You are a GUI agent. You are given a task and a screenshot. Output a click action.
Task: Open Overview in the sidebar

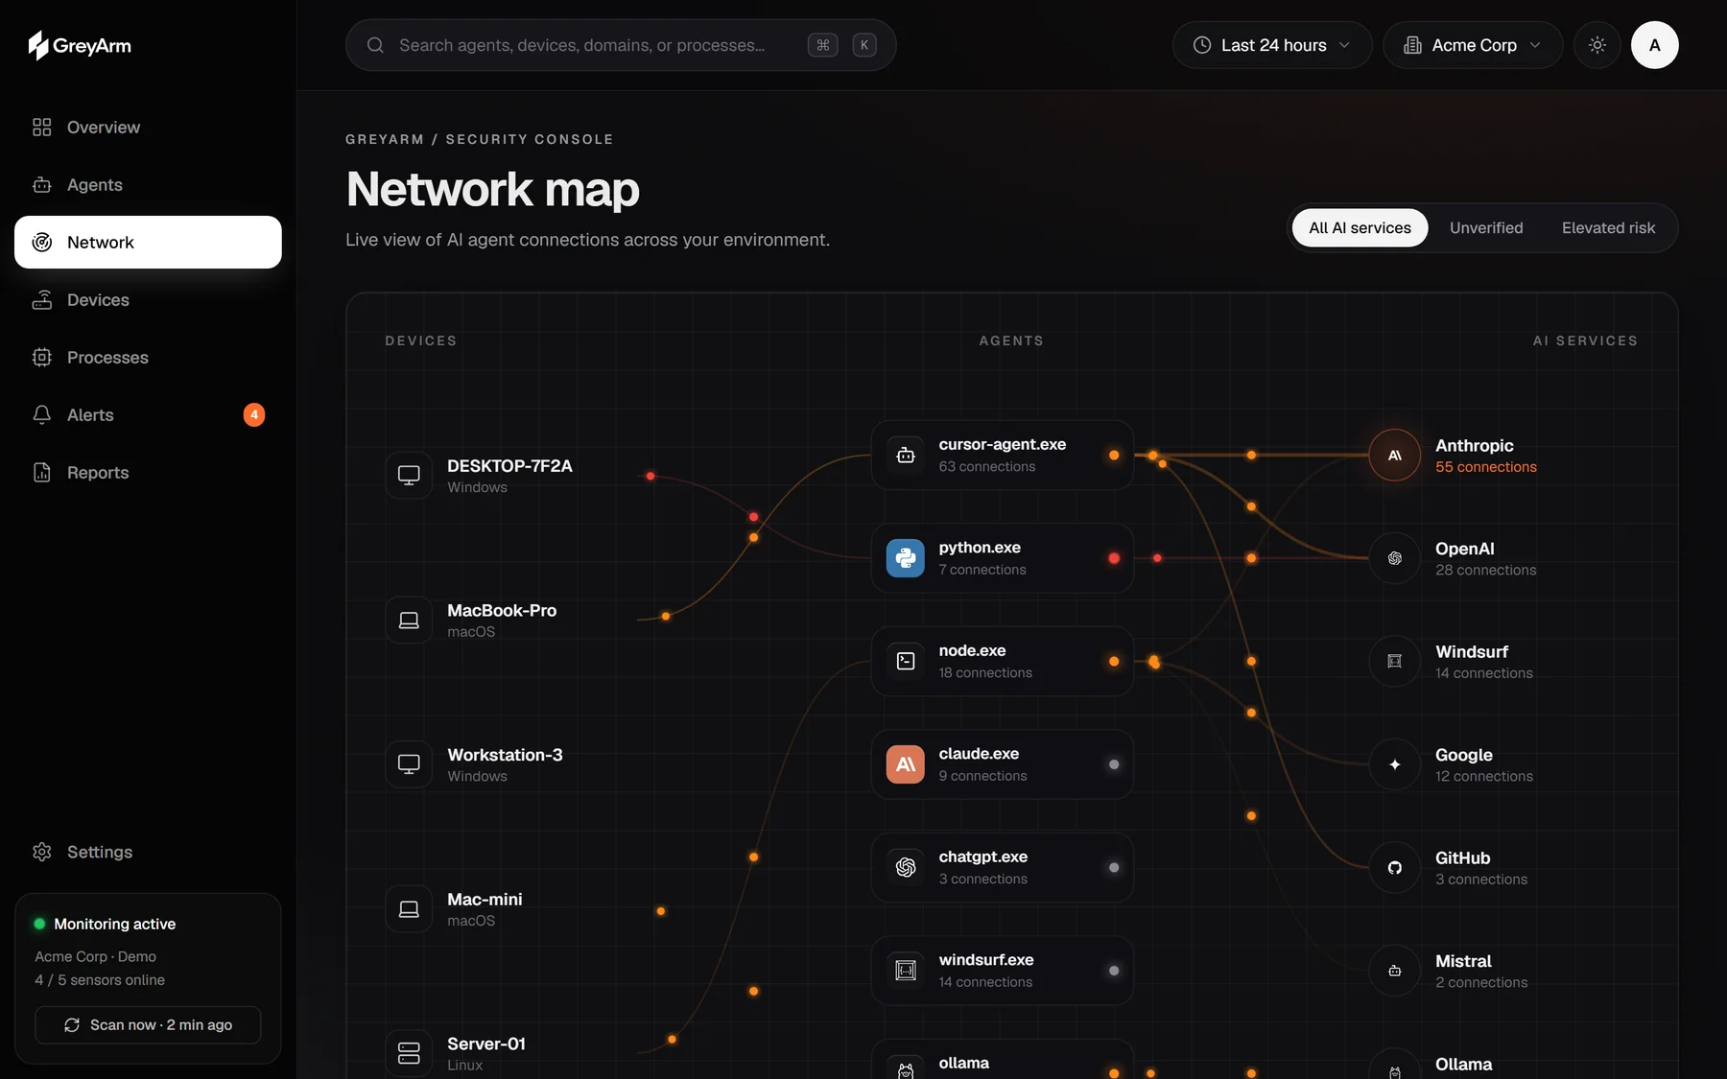click(148, 128)
